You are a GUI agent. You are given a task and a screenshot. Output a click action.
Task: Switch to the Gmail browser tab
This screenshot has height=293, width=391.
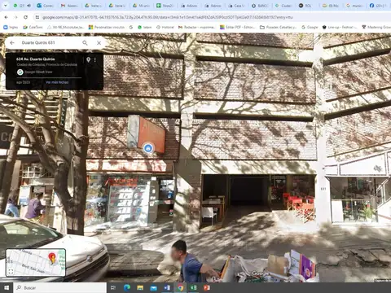click(x=70, y=6)
